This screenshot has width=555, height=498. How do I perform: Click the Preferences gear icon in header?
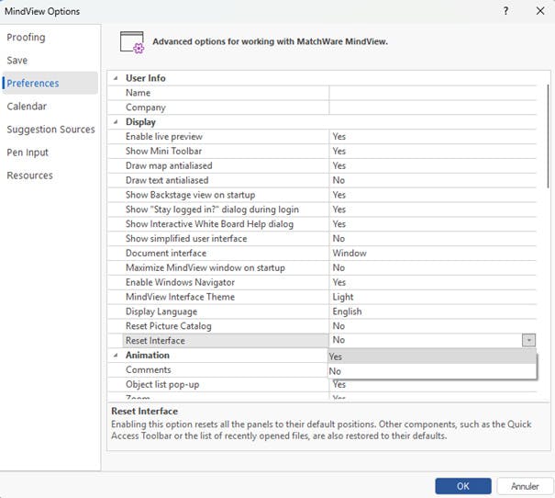click(x=133, y=43)
